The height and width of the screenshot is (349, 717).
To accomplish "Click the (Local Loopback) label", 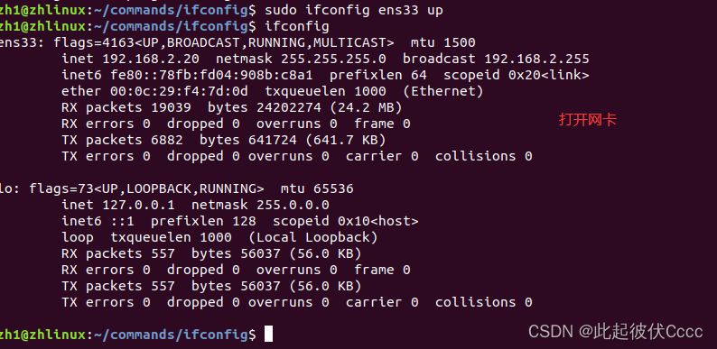I will point(313,237).
